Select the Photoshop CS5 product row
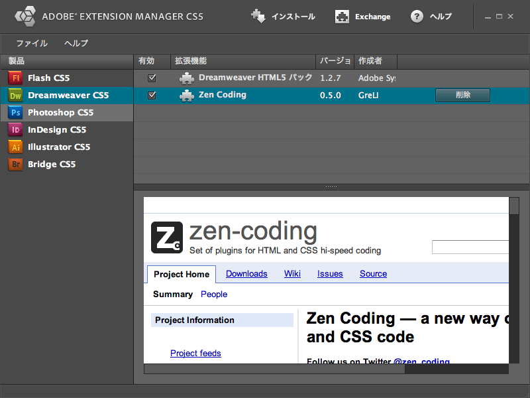Image resolution: width=530 pixels, height=398 pixels. tap(67, 112)
